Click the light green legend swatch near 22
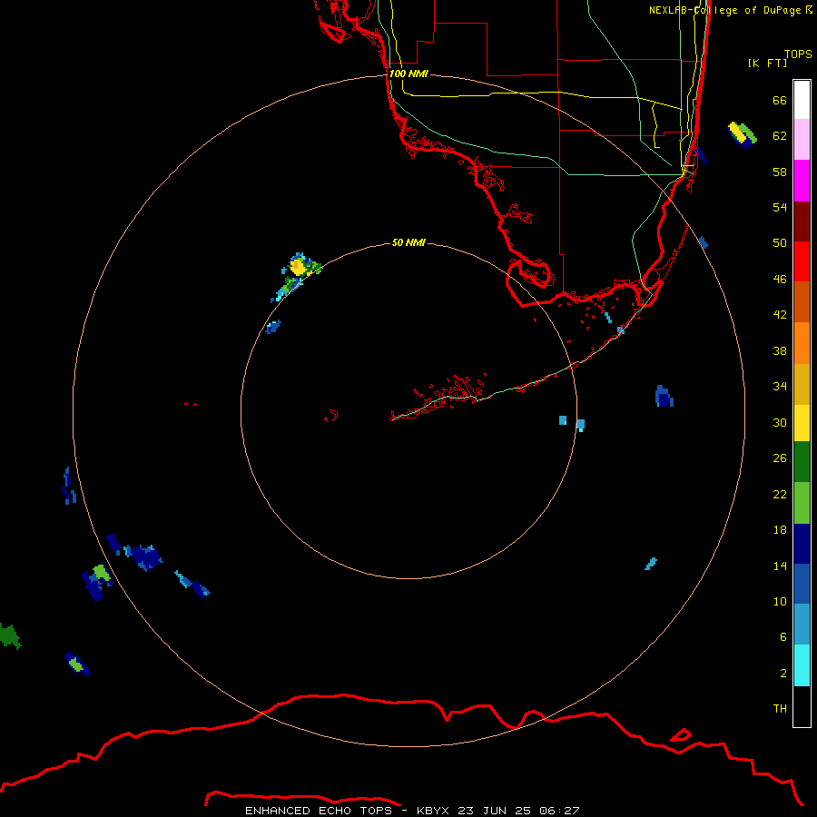This screenshot has width=817, height=817. pos(802,503)
